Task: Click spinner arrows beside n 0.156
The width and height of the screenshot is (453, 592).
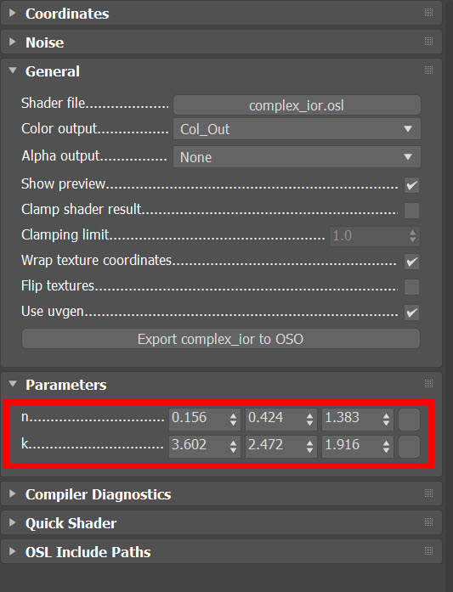Action: click(x=234, y=419)
